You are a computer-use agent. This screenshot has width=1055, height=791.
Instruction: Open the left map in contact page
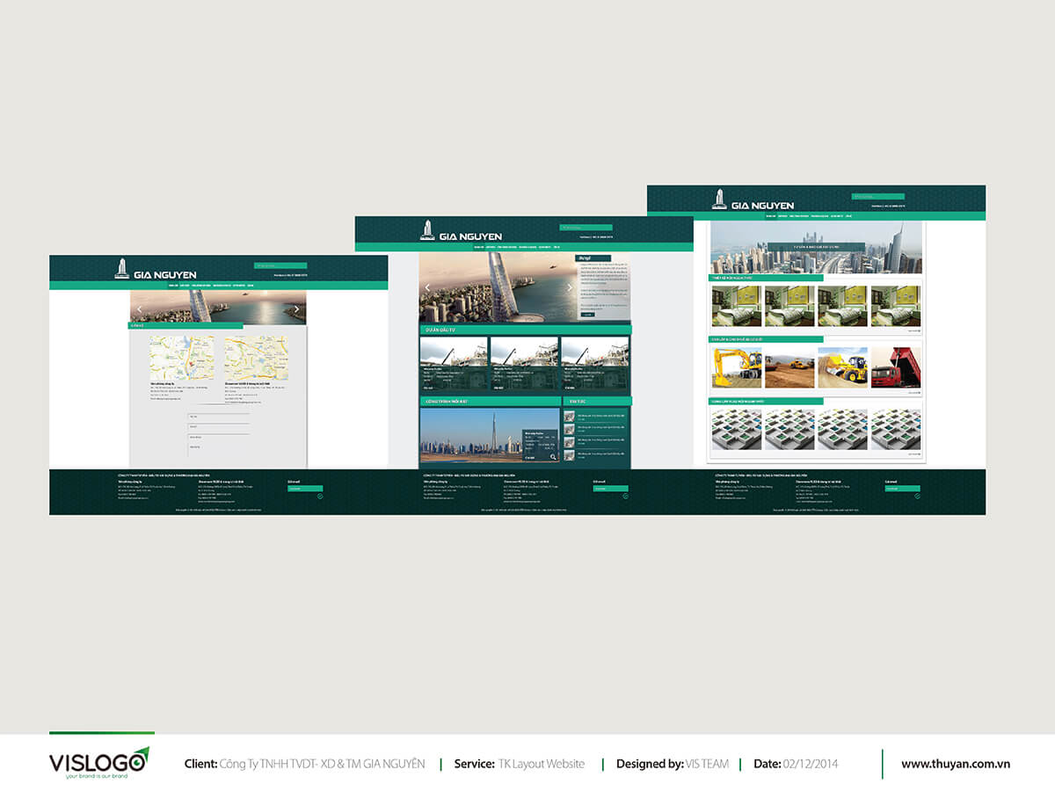click(181, 357)
